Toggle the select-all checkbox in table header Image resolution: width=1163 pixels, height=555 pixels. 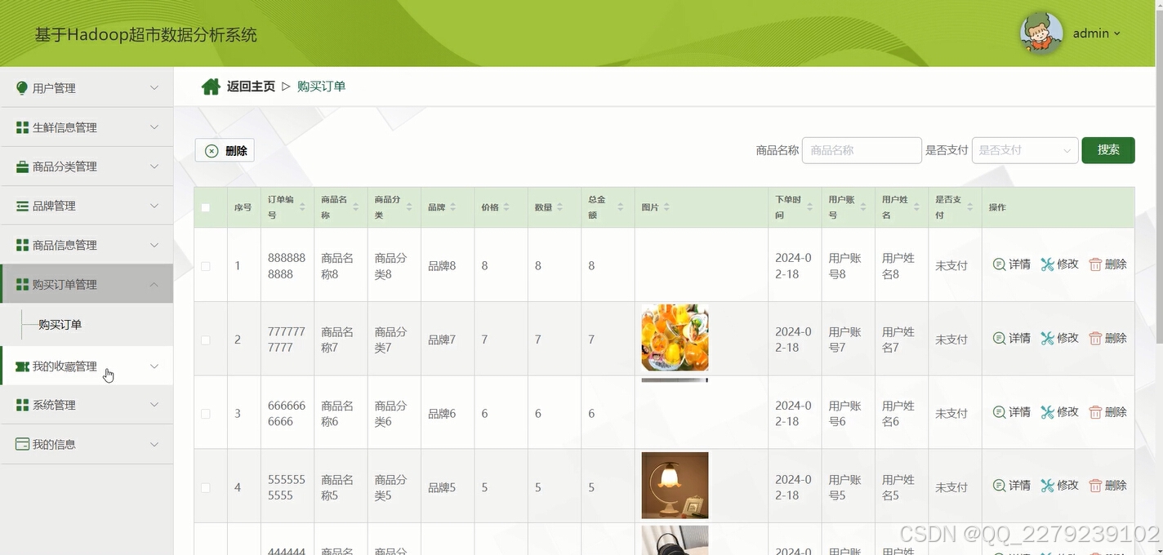[x=206, y=207]
